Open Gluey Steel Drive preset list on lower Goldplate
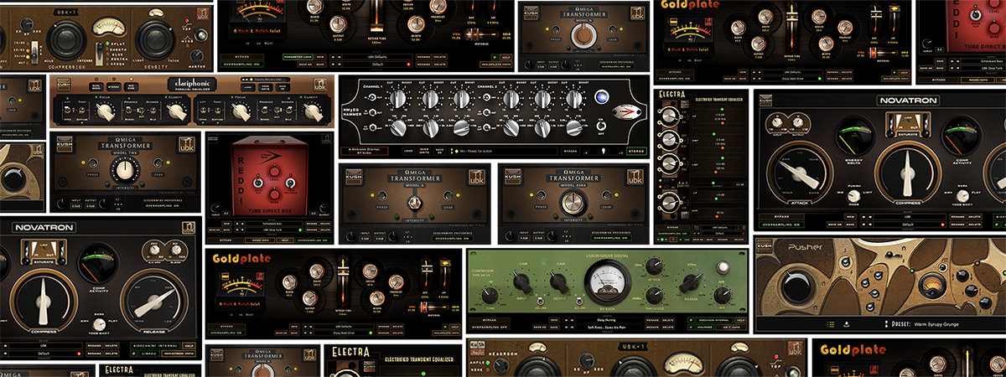This screenshot has height=377, width=1006. (x=344, y=333)
